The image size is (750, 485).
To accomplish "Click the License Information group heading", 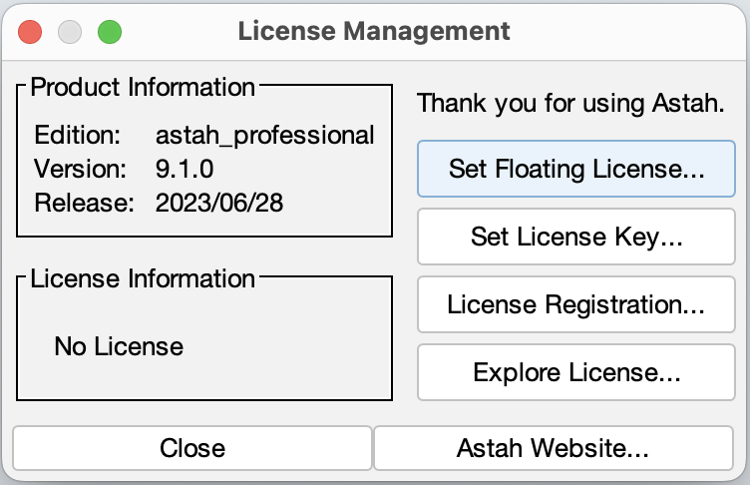I will [143, 278].
